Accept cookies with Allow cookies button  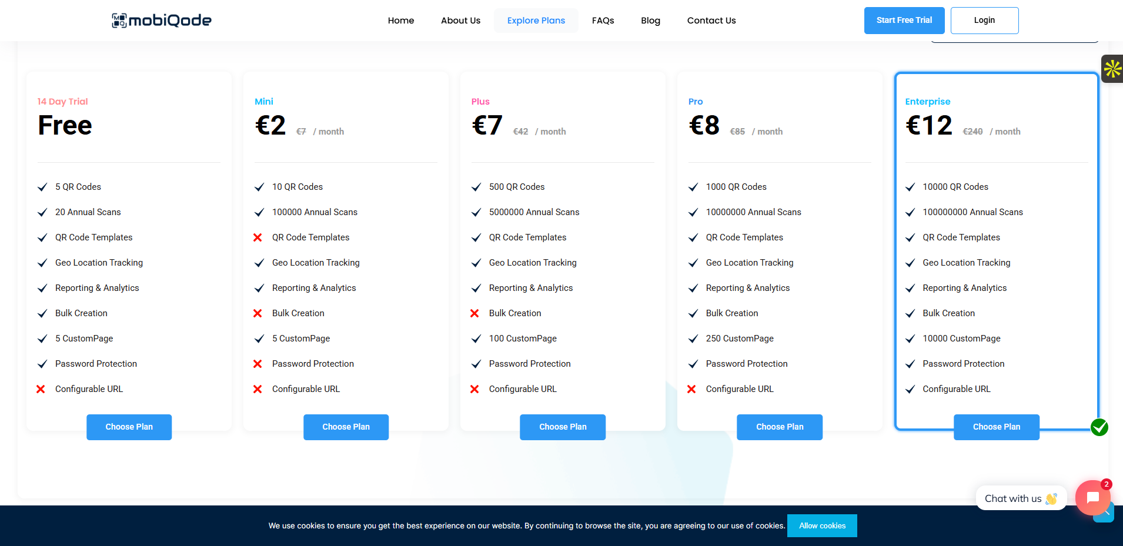tap(821, 525)
